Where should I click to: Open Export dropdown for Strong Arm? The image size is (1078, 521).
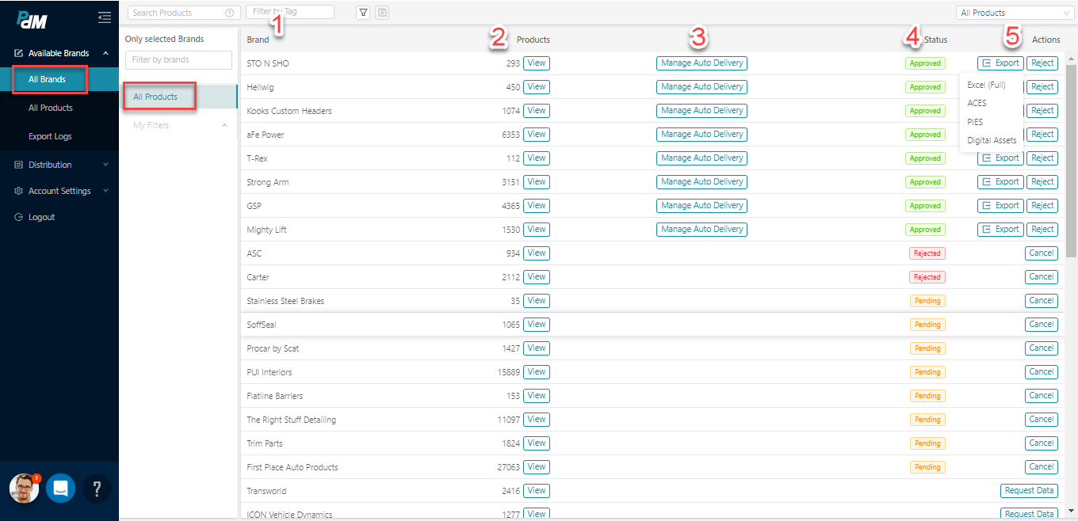(1000, 182)
